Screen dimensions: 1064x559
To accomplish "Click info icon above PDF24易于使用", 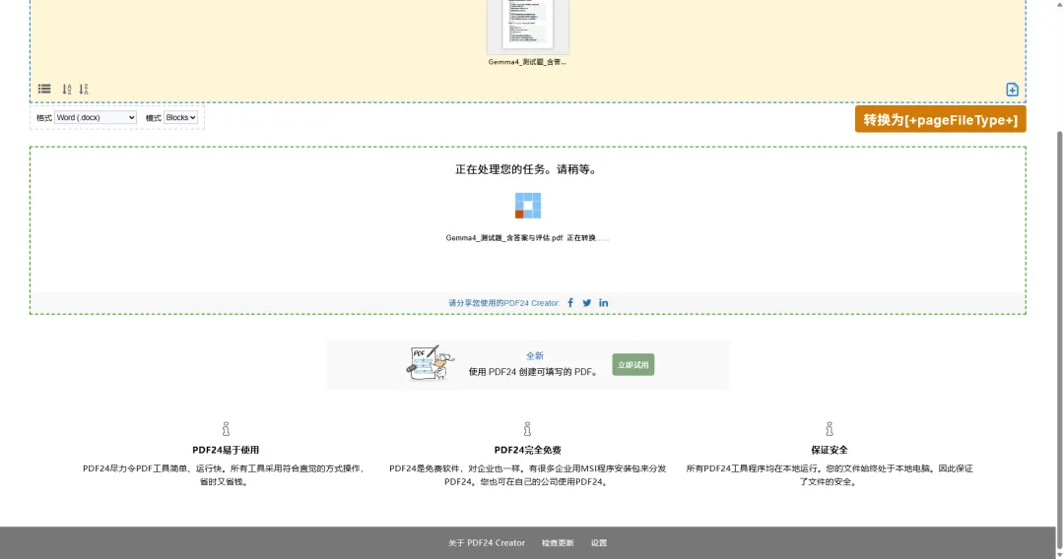I will click(226, 429).
